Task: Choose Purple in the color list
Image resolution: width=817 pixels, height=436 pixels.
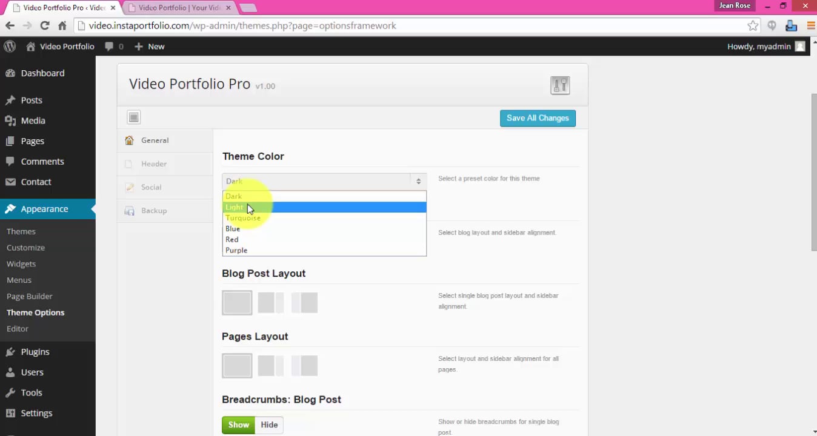Action: [x=324, y=251]
